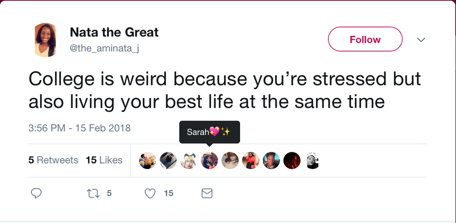
Task: Click the liker avatar wearing a red top
Action: click(250, 160)
